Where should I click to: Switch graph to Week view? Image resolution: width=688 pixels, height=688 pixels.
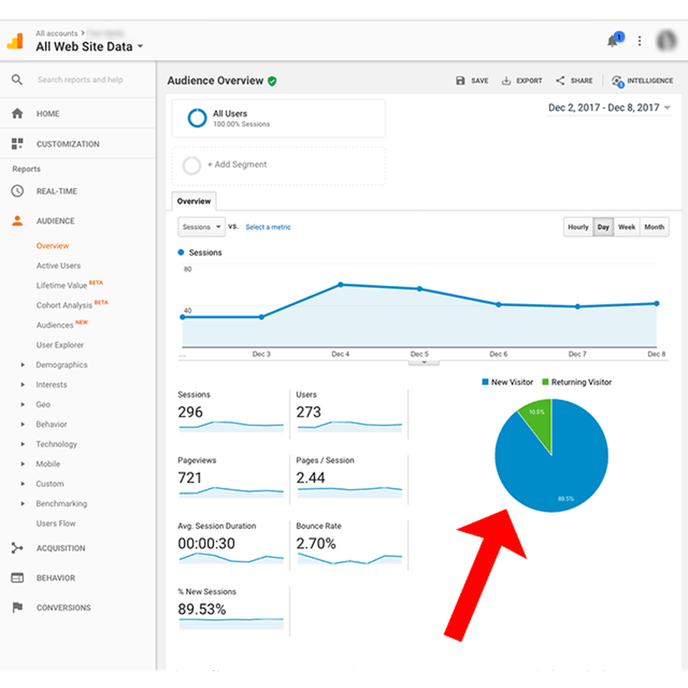626,227
